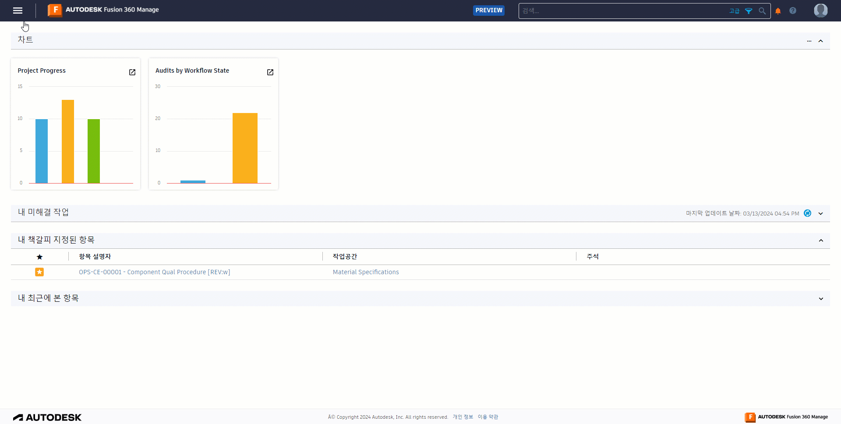The image size is (841, 424).
Task: Click the Audits by Workflow State title
Action: (x=192, y=71)
